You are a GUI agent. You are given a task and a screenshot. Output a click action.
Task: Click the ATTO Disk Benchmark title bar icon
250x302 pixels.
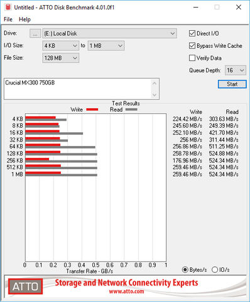pyautogui.click(x=8, y=7)
